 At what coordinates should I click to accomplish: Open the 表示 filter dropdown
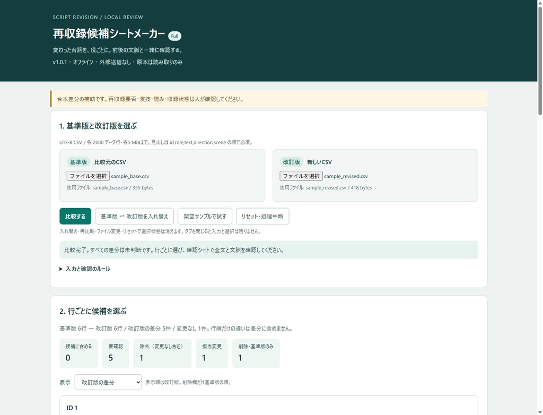point(108,382)
